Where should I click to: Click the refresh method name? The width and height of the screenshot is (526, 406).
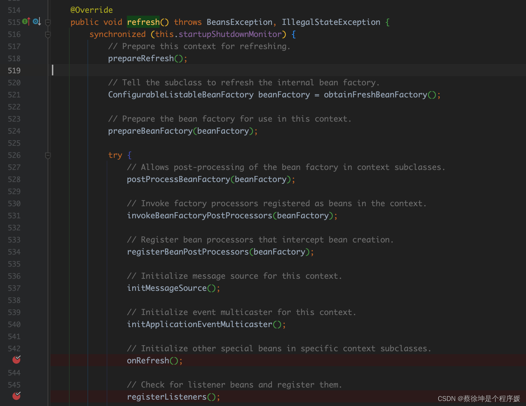(144, 22)
